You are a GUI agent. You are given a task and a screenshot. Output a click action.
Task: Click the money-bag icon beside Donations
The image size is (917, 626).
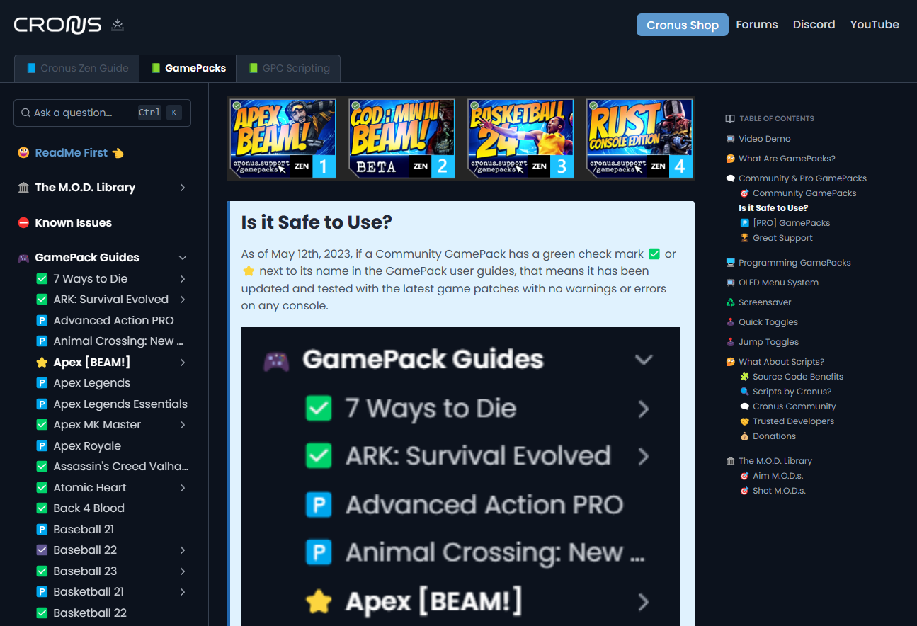click(x=746, y=436)
